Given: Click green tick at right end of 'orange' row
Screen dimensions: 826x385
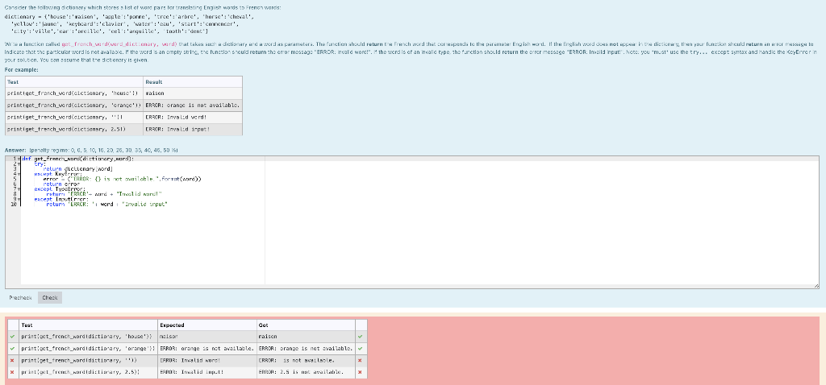Looking at the screenshot, I should [x=360, y=348].
